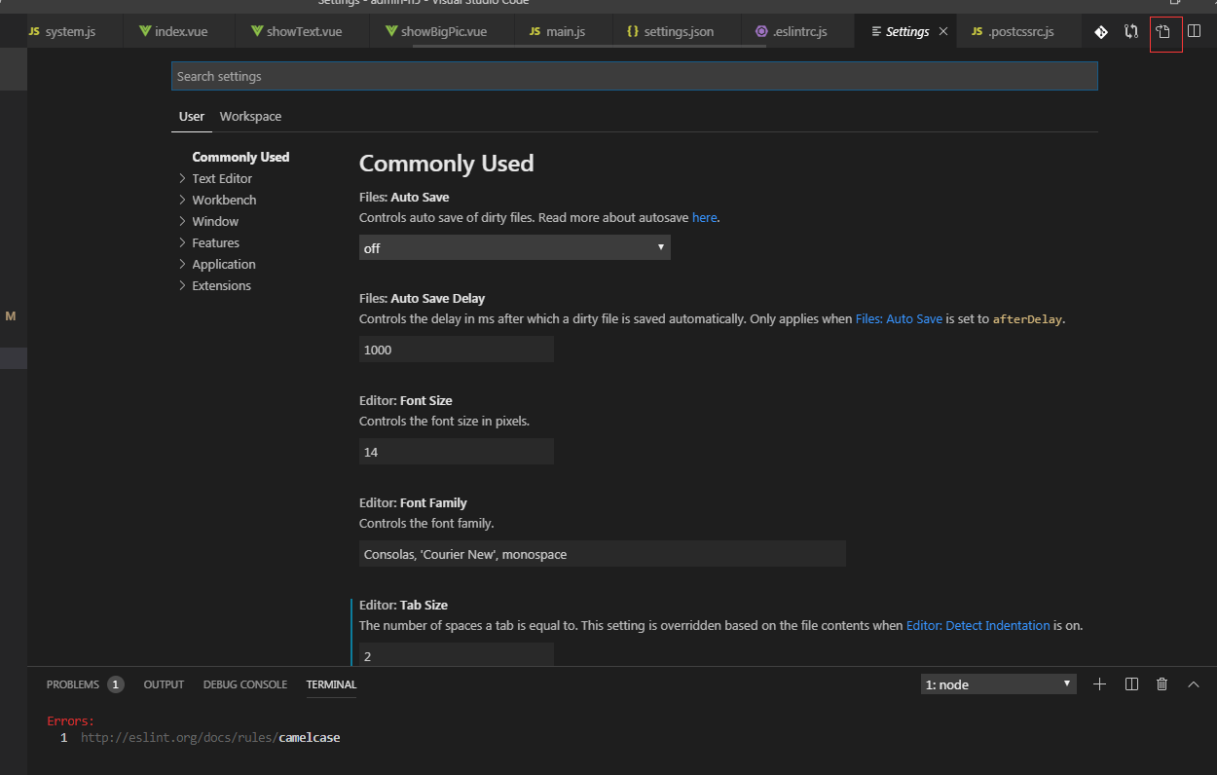Kill the active terminal with the trash icon

[1162, 684]
